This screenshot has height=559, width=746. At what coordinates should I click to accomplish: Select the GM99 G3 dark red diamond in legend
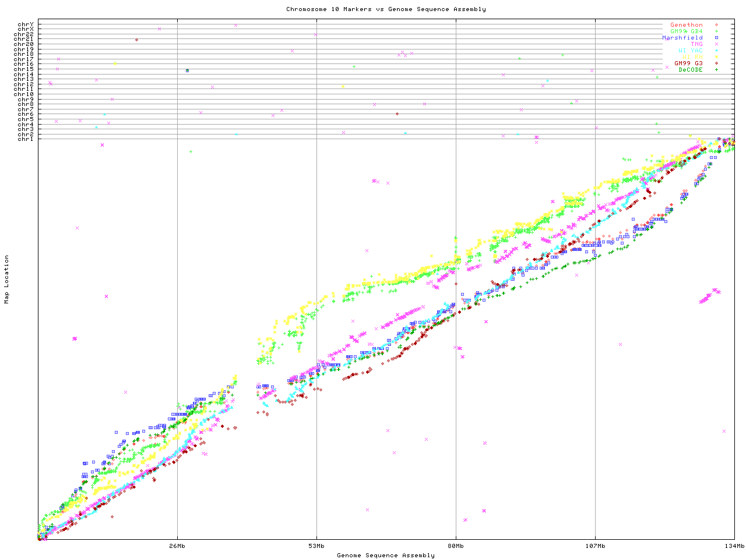pos(716,63)
